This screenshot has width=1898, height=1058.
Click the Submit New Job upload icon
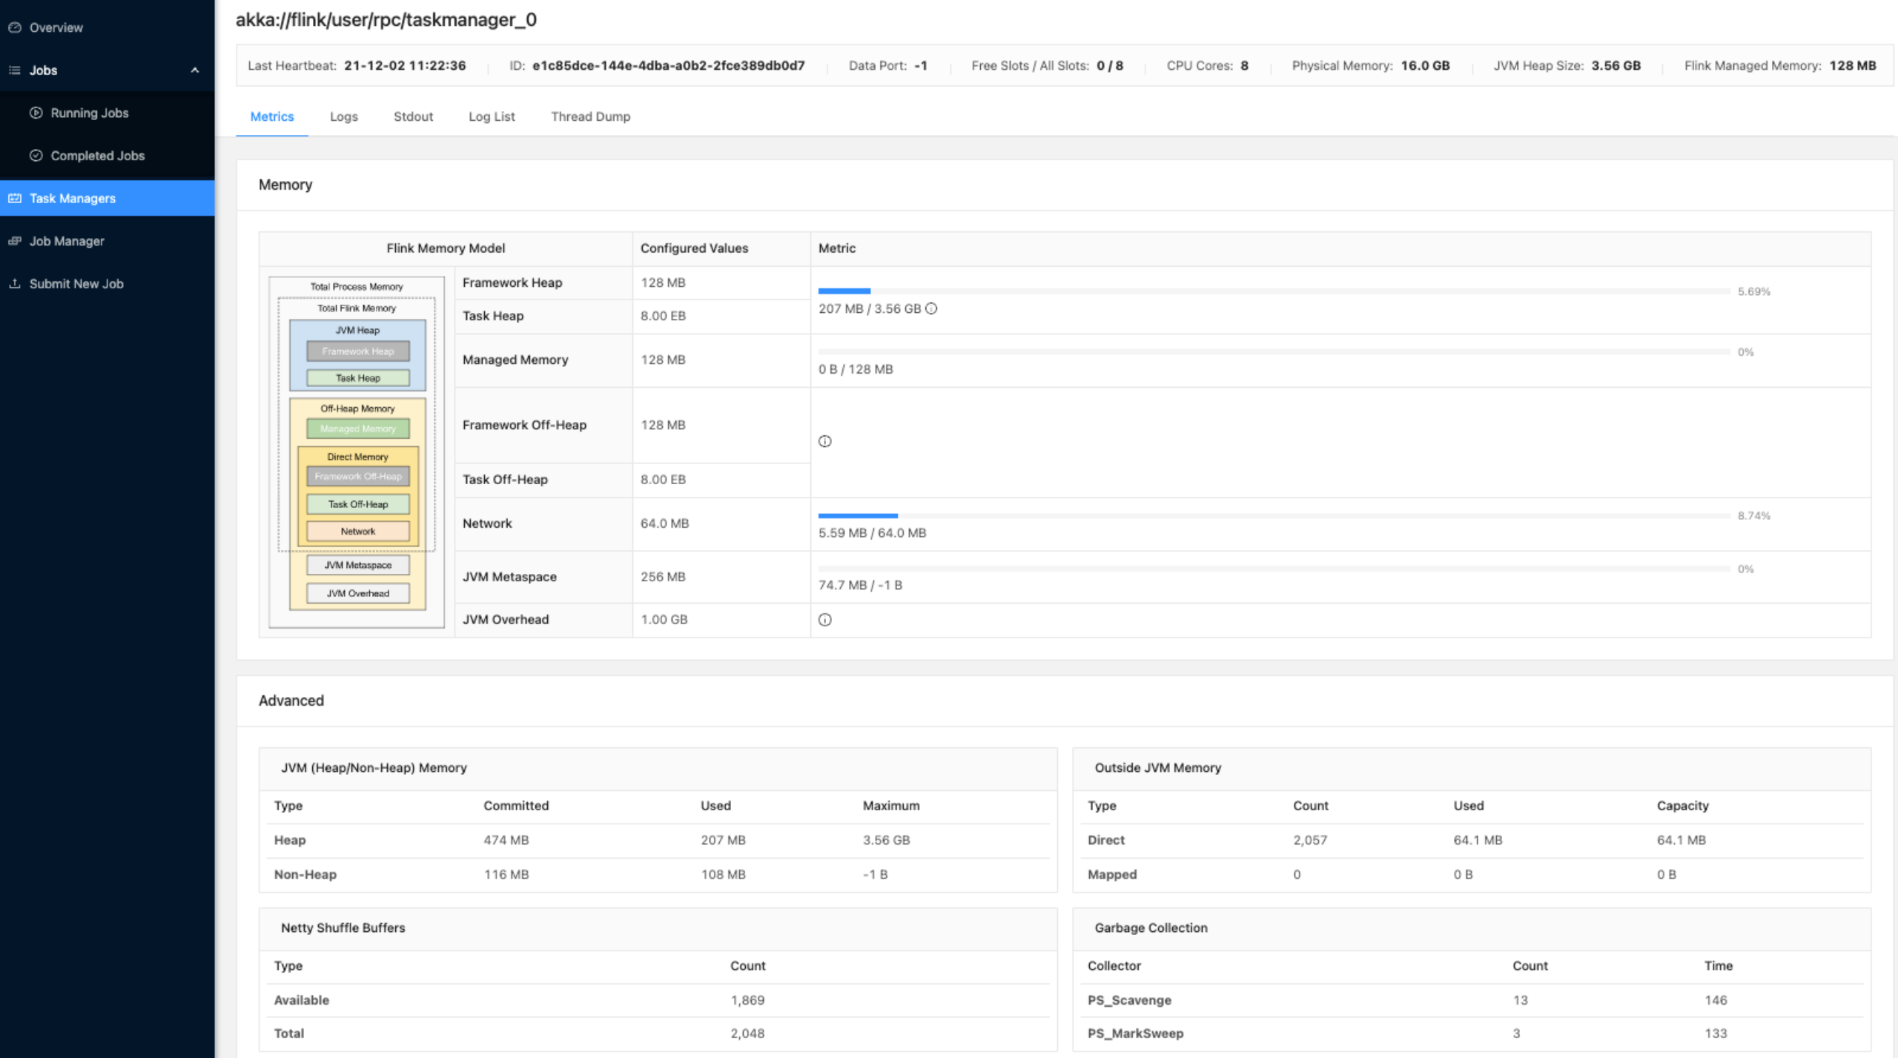(x=15, y=283)
